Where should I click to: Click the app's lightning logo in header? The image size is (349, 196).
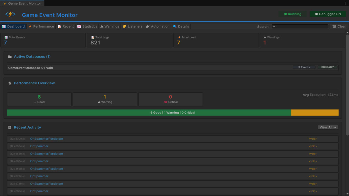click(10, 14)
